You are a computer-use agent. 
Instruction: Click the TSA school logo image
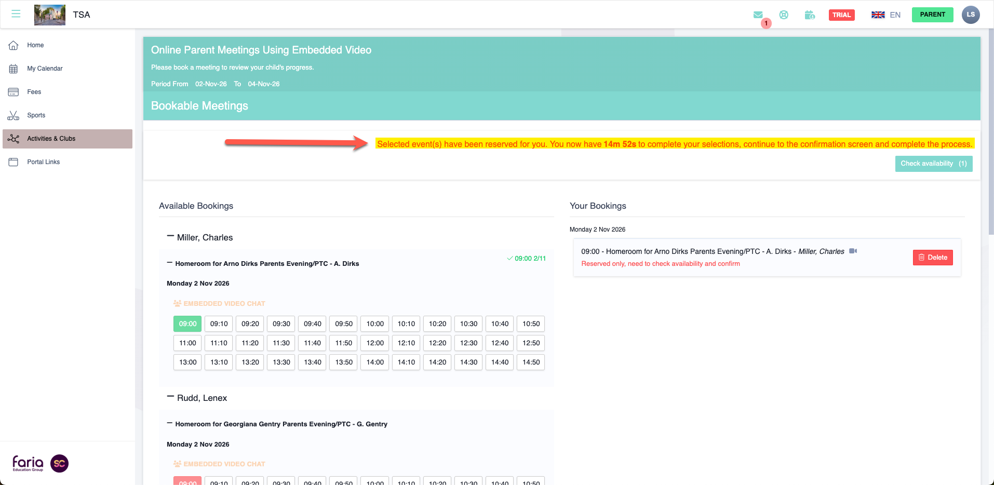[50, 15]
